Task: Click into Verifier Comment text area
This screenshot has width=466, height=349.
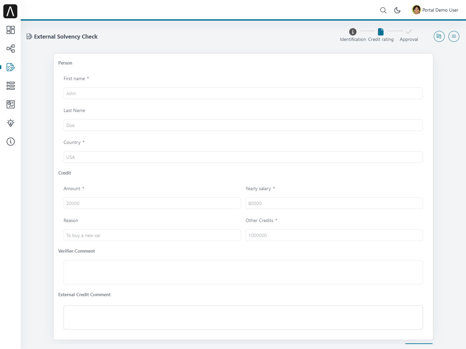Action: (243, 273)
